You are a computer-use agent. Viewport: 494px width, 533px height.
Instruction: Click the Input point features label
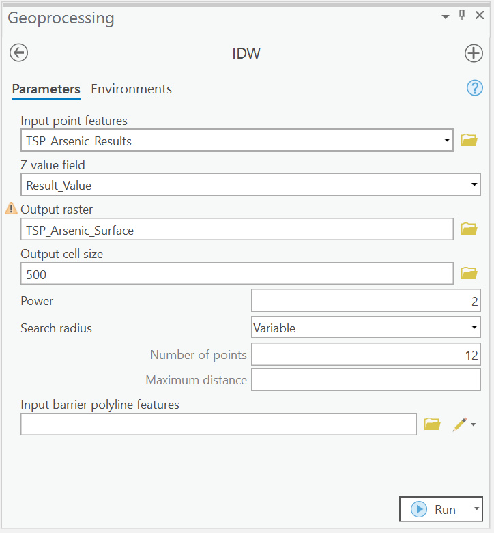pos(74,121)
